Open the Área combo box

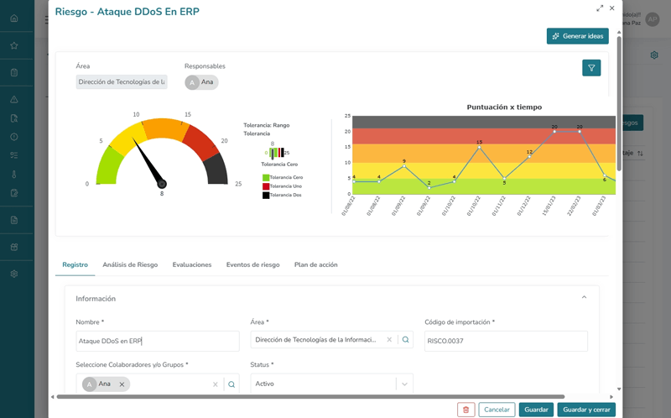(x=331, y=340)
